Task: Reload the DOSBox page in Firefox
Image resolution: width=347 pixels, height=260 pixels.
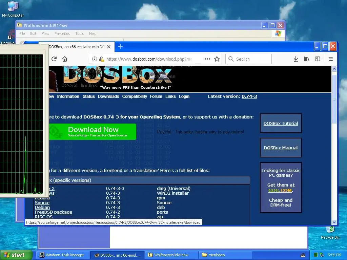Action: click(54, 59)
